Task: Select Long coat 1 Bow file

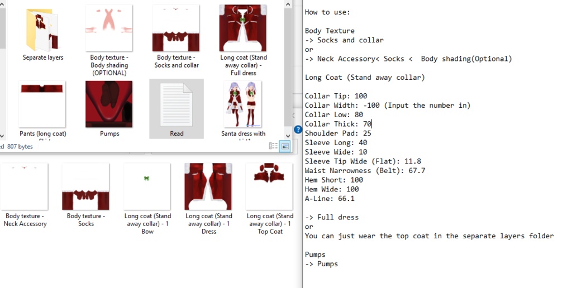Action: 147,199
